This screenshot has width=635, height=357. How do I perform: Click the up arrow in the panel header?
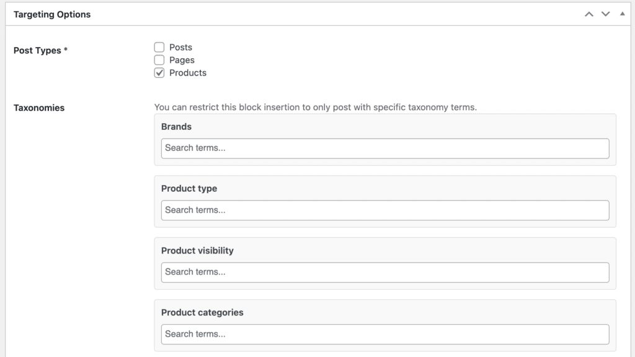coord(588,14)
